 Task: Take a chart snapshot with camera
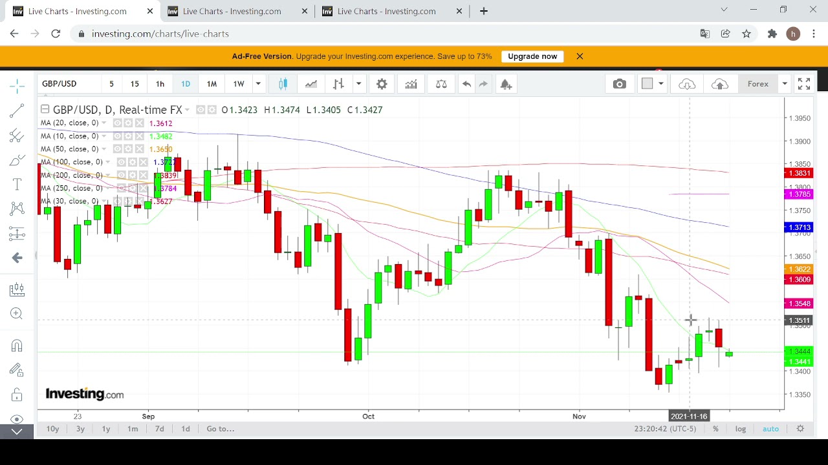620,84
